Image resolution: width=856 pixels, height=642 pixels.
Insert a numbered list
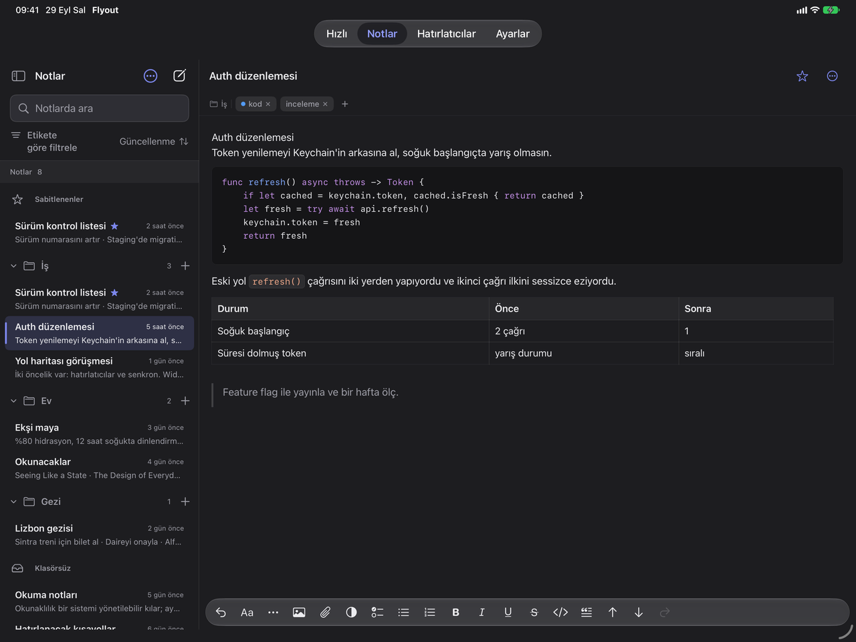point(429,613)
